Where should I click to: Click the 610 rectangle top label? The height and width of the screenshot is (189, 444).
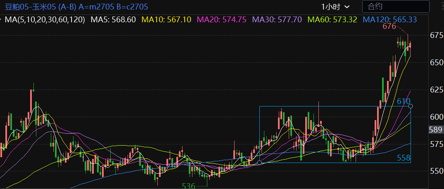point(404,101)
